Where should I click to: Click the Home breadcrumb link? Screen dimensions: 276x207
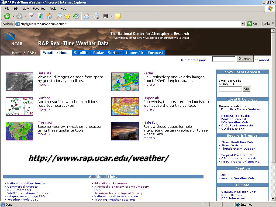pyautogui.click(x=16, y=53)
